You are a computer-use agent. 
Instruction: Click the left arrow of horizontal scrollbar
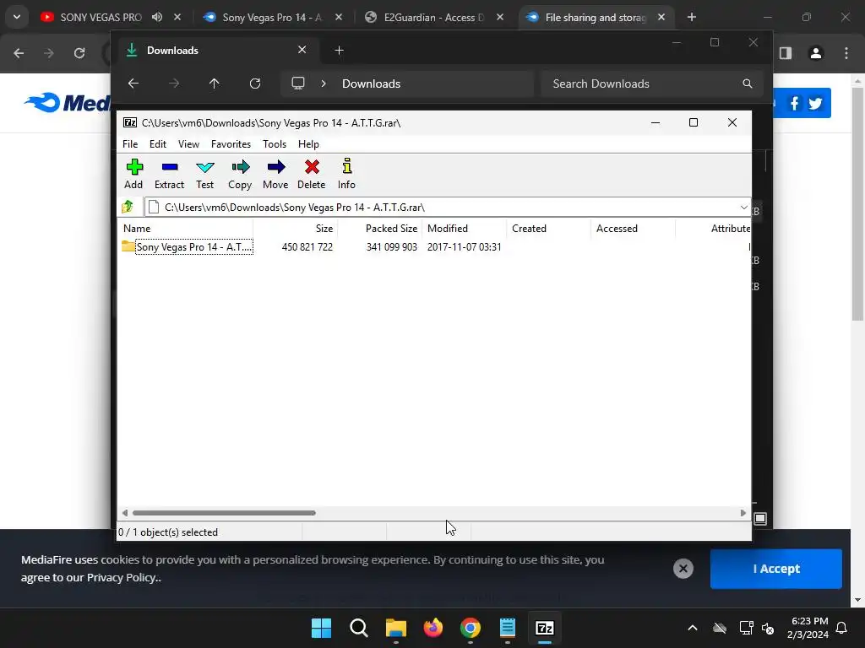[x=125, y=513]
